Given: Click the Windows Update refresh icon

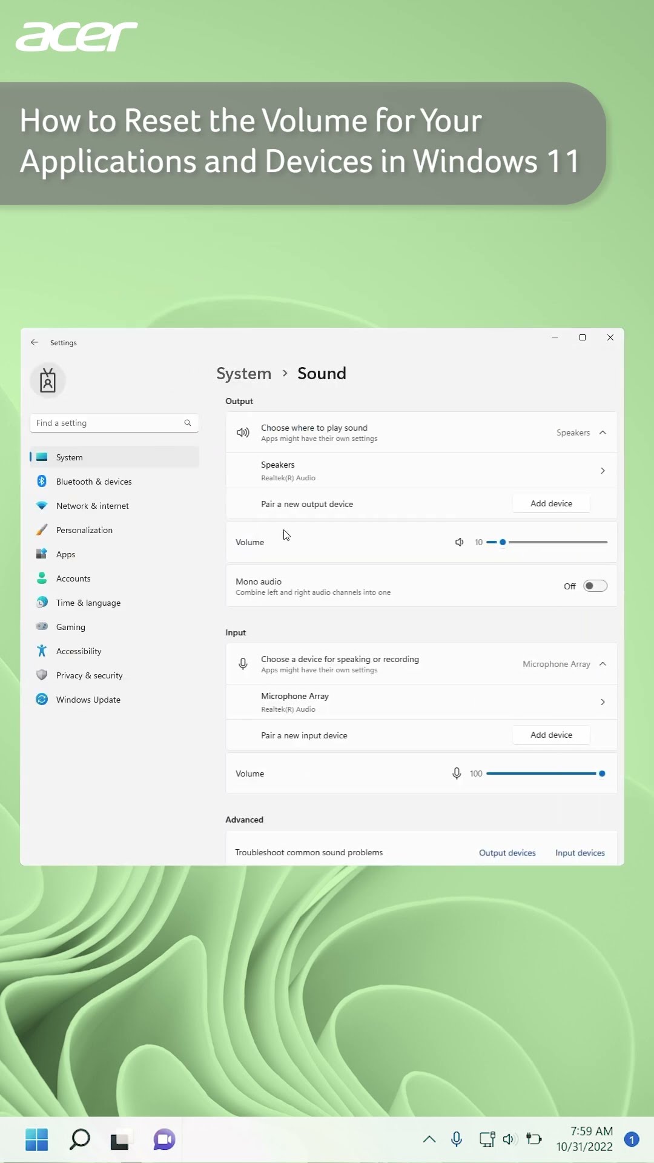Looking at the screenshot, I should pos(42,700).
